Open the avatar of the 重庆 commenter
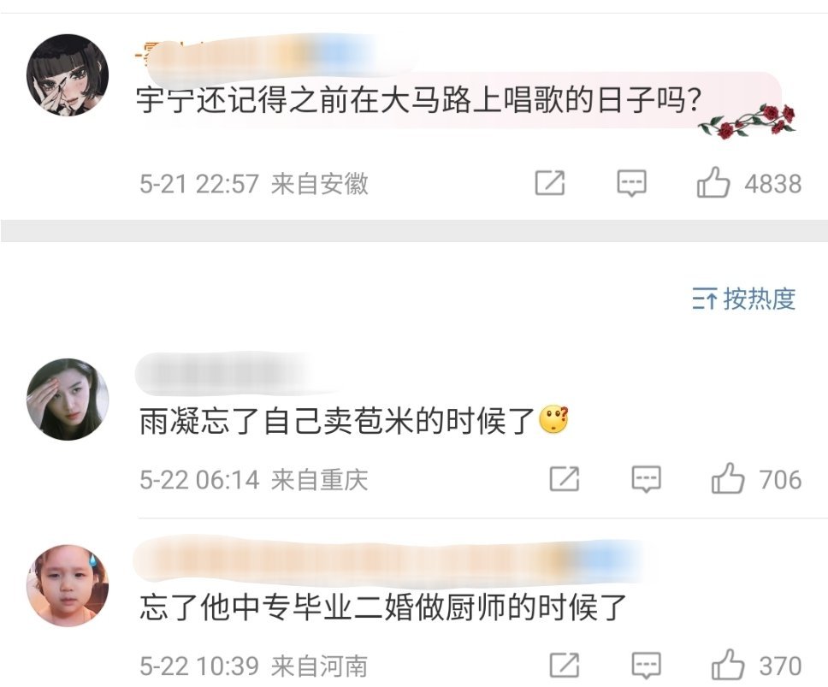The height and width of the screenshot is (687, 828). pyautogui.click(x=68, y=400)
